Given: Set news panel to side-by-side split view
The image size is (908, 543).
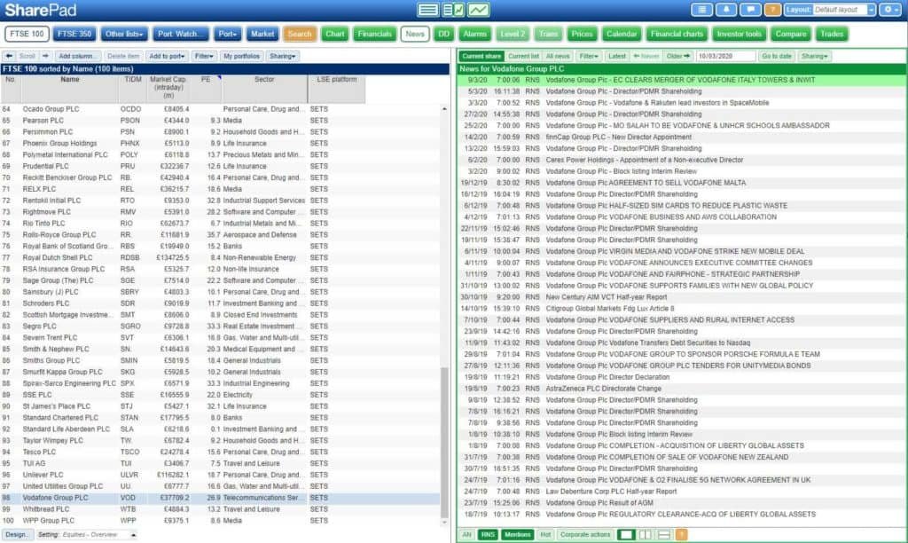Looking at the screenshot, I should pos(646,534).
